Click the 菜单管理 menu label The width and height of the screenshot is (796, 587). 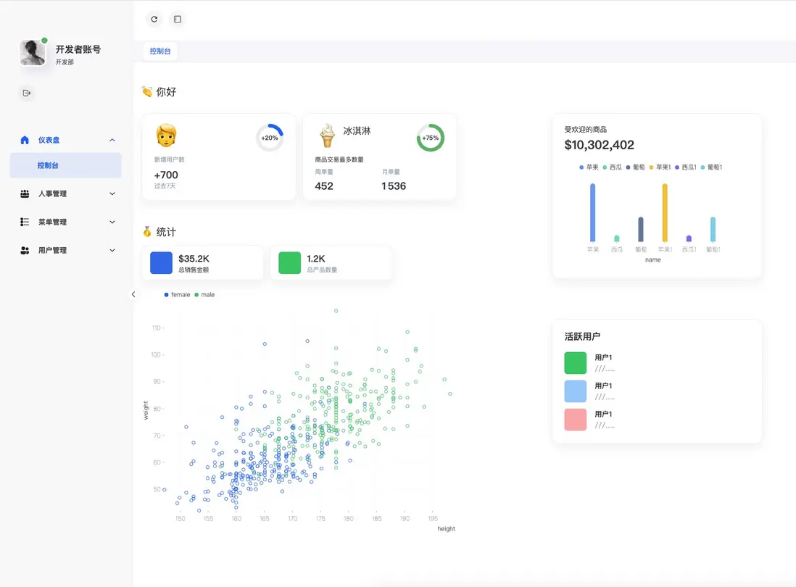(x=52, y=222)
